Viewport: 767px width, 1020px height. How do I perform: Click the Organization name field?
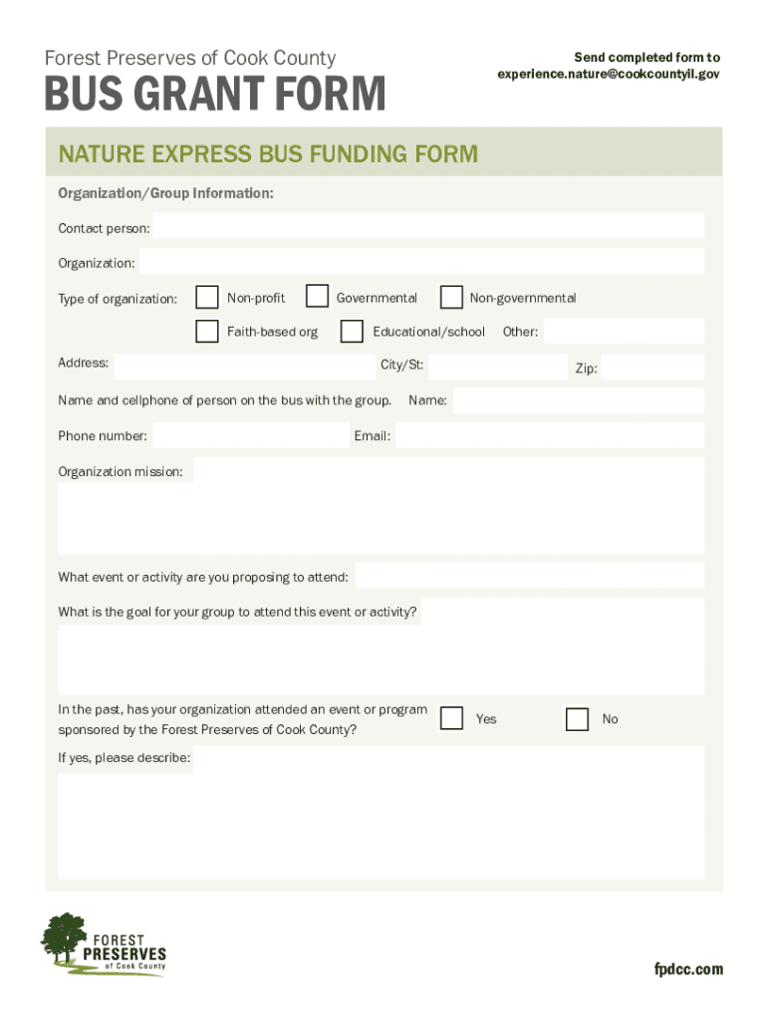pos(421,262)
